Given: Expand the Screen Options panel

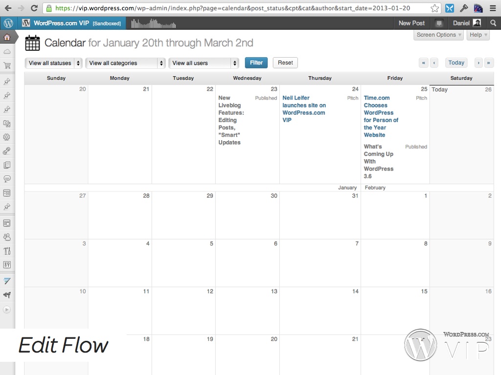Looking at the screenshot, I should [438, 35].
